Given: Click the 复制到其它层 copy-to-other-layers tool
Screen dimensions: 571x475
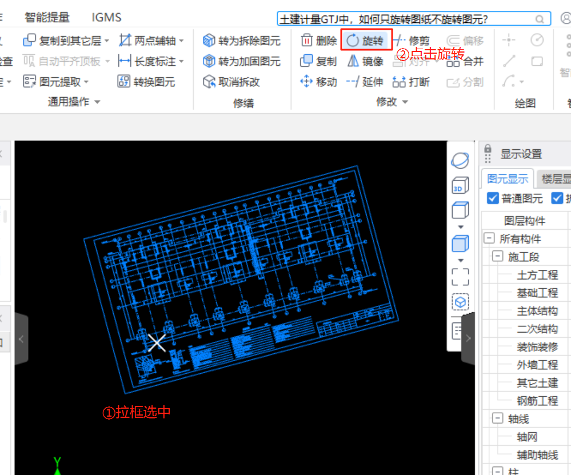Looking at the screenshot, I should tap(62, 41).
